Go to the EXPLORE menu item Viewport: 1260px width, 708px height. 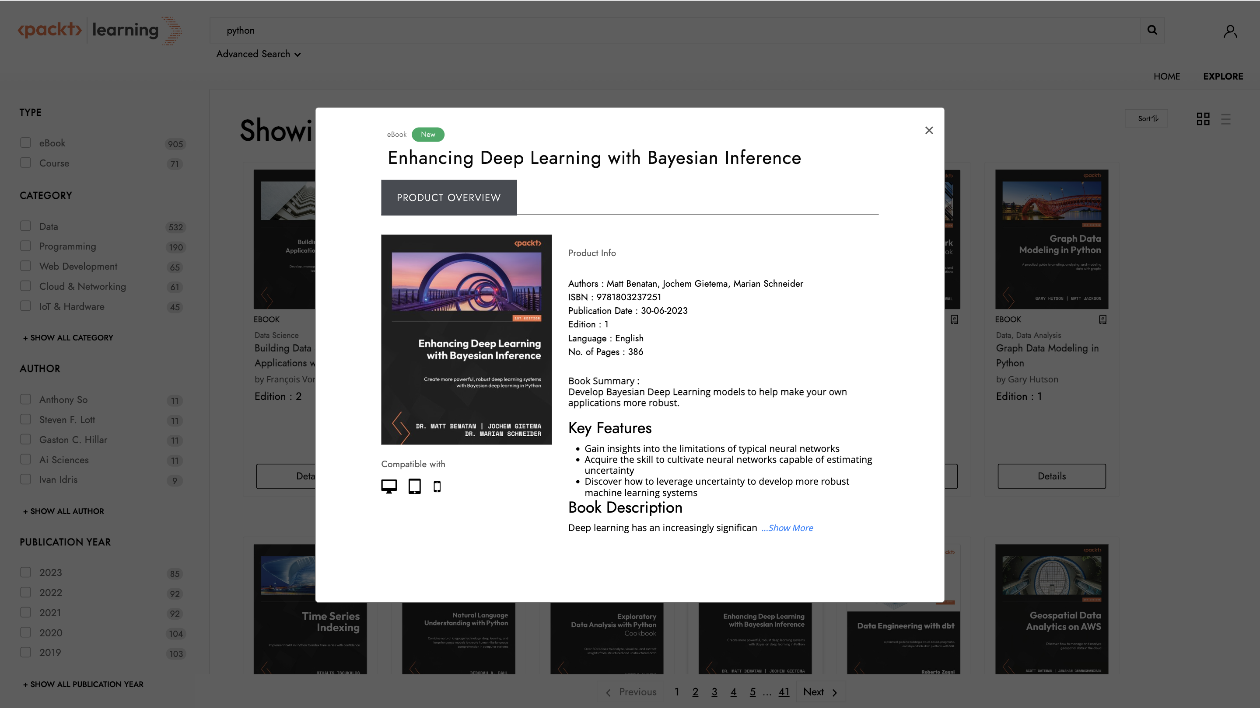(1223, 76)
